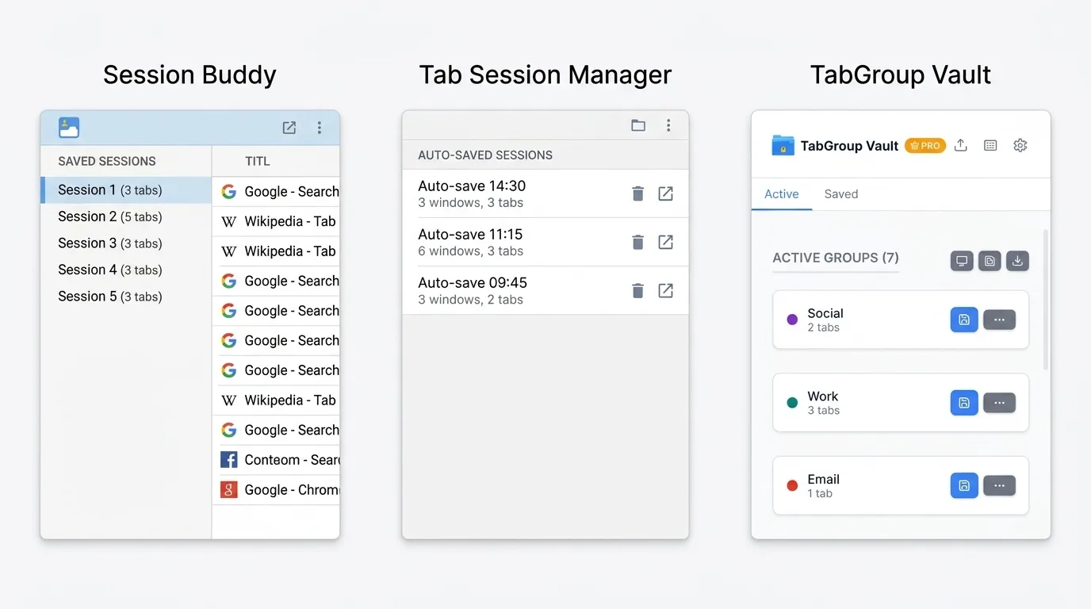1091x609 pixels.
Task: Select Session 2 (5 tabs)
Action: click(126, 216)
